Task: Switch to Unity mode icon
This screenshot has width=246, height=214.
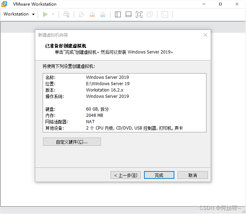Action: [x=150, y=14]
